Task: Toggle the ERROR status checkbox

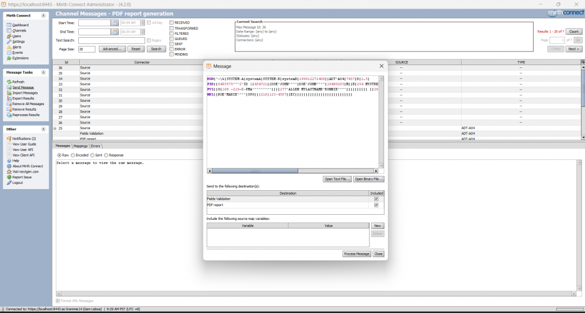Action: click(171, 49)
